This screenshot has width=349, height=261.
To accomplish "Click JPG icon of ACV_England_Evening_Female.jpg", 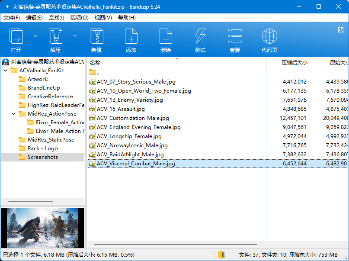I will (x=92, y=127).
